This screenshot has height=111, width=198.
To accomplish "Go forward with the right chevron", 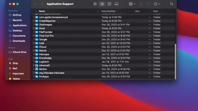I will [x=42, y=4].
